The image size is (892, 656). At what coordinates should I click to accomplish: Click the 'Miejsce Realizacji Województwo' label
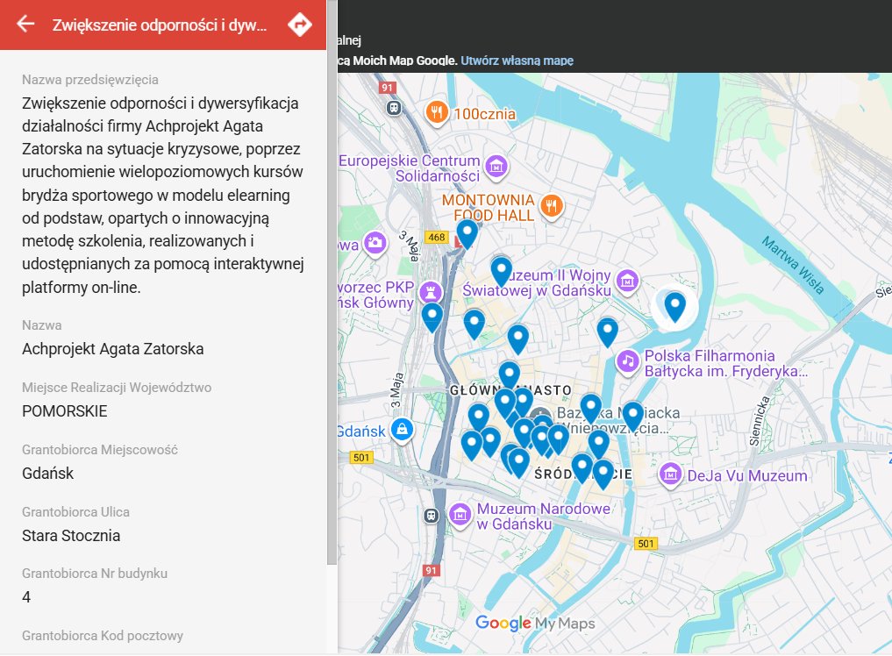pos(117,388)
